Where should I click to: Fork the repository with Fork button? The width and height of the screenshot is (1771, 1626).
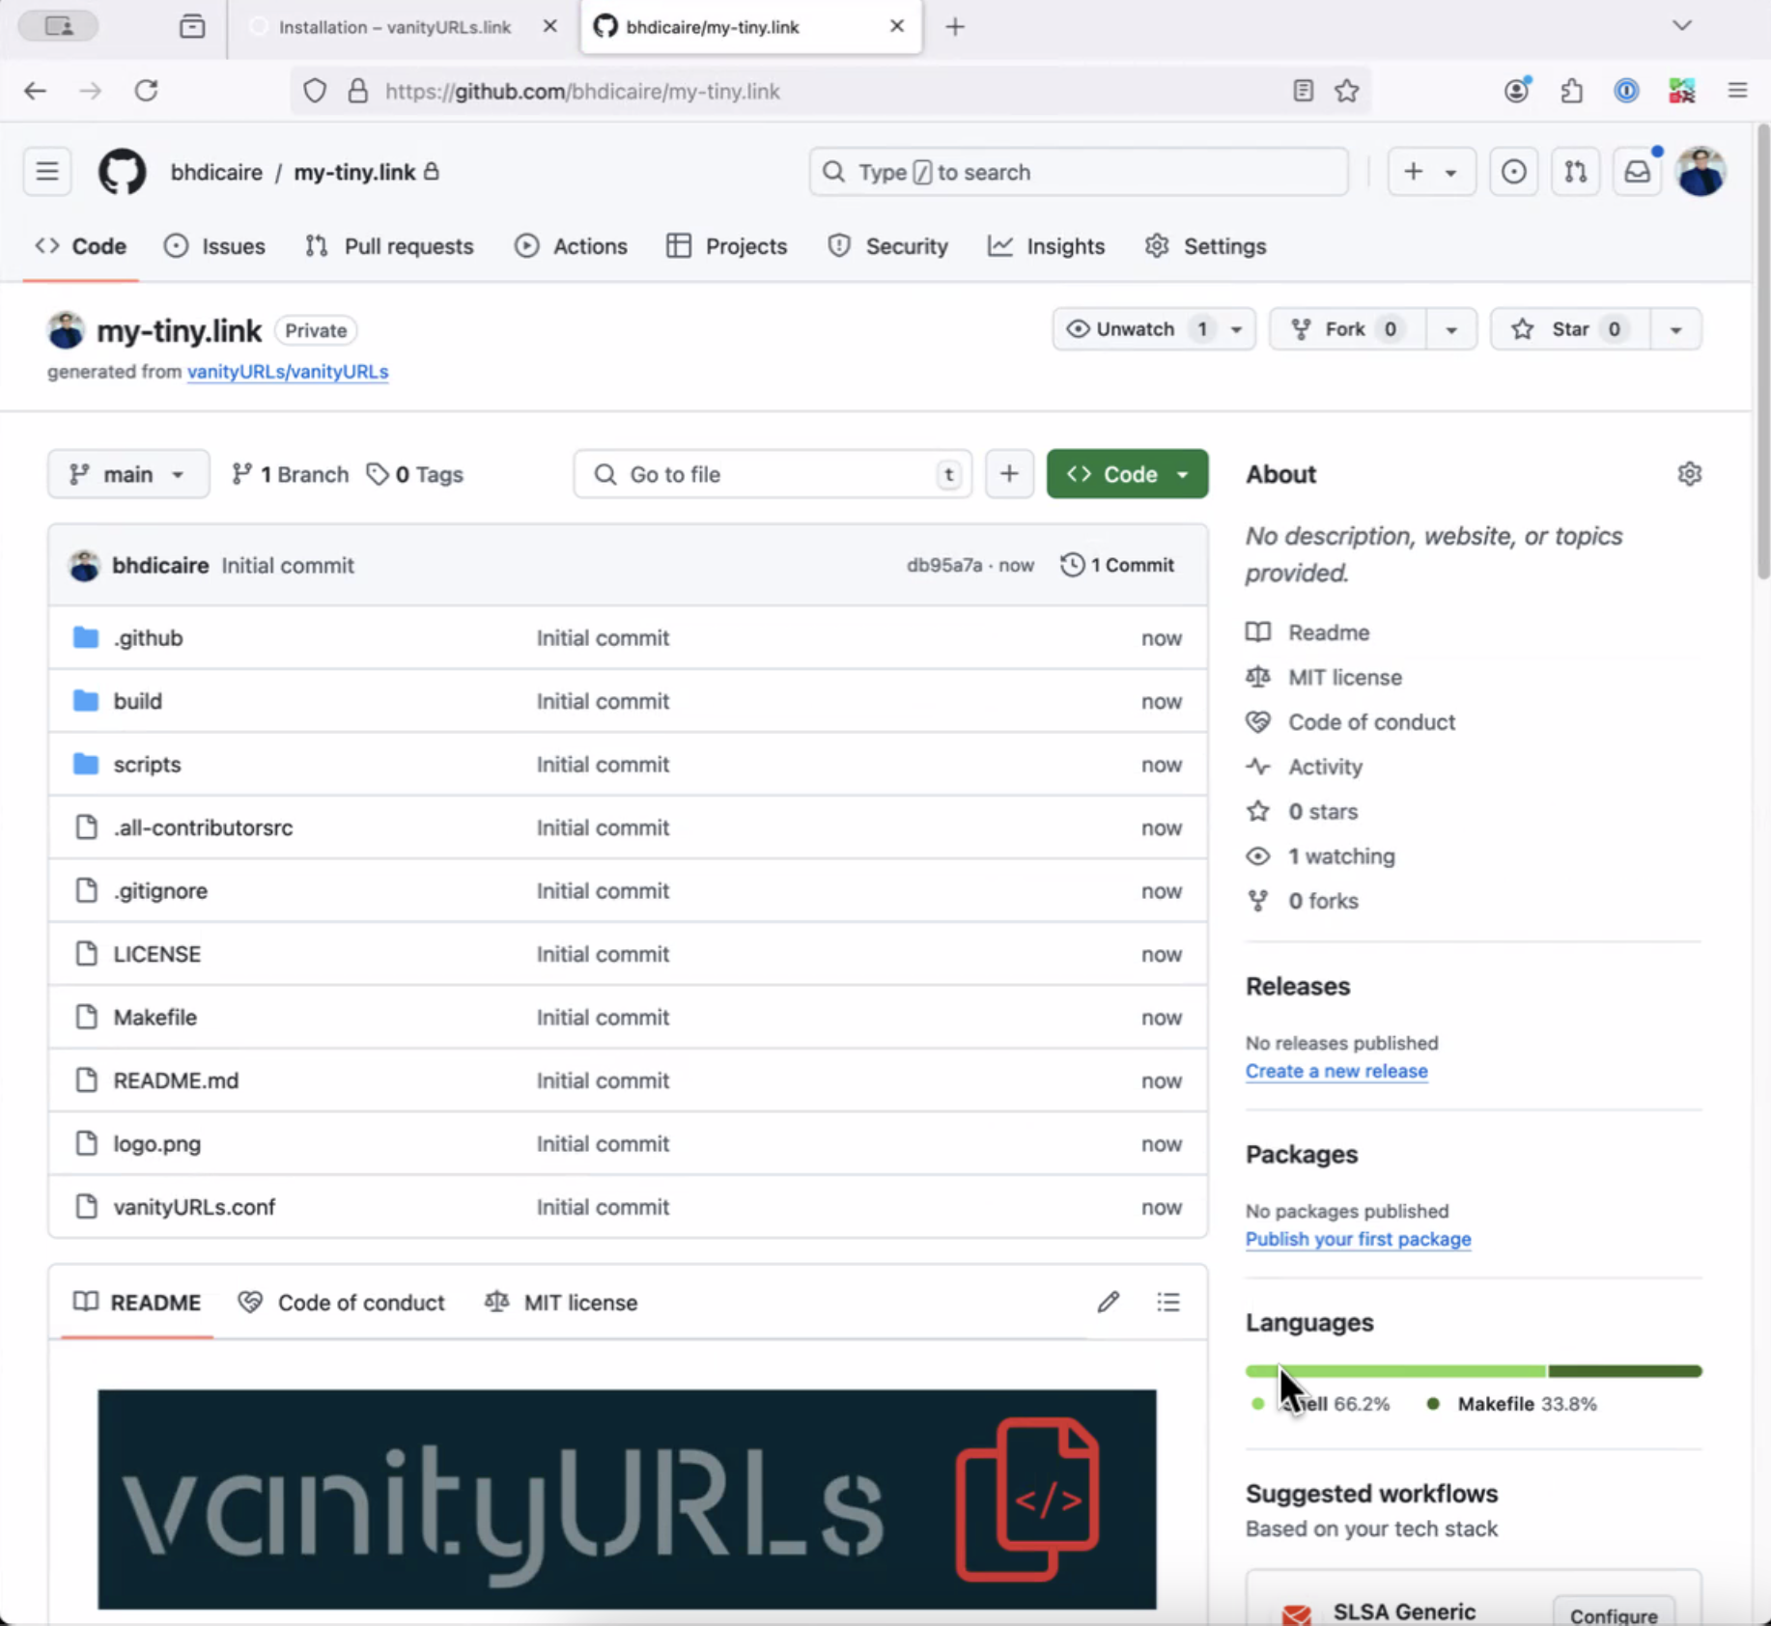(1348, 329)
